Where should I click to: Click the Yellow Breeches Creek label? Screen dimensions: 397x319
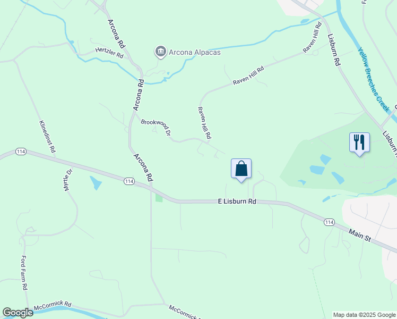coord(374,79)
